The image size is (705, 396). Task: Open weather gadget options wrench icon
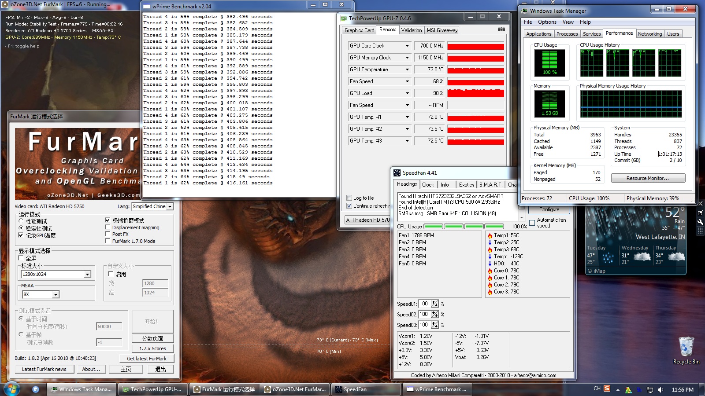click(700, 221)
